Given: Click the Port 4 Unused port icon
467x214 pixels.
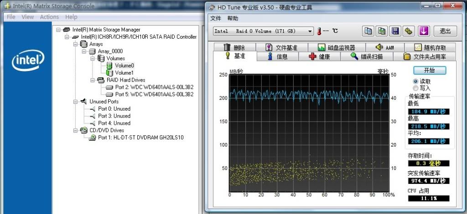Looking at the screenshot, I should click(x=93, y=123).
